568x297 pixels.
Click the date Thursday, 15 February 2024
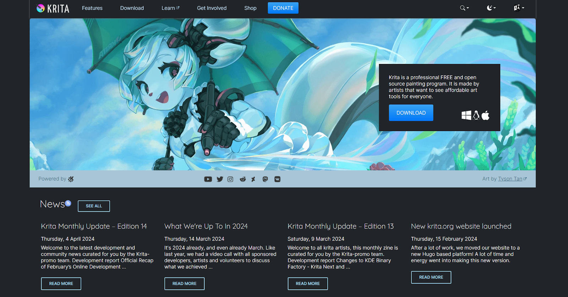tap(444, 239)
